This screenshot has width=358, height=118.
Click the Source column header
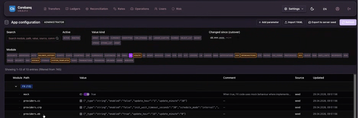(x=299, y=78)
